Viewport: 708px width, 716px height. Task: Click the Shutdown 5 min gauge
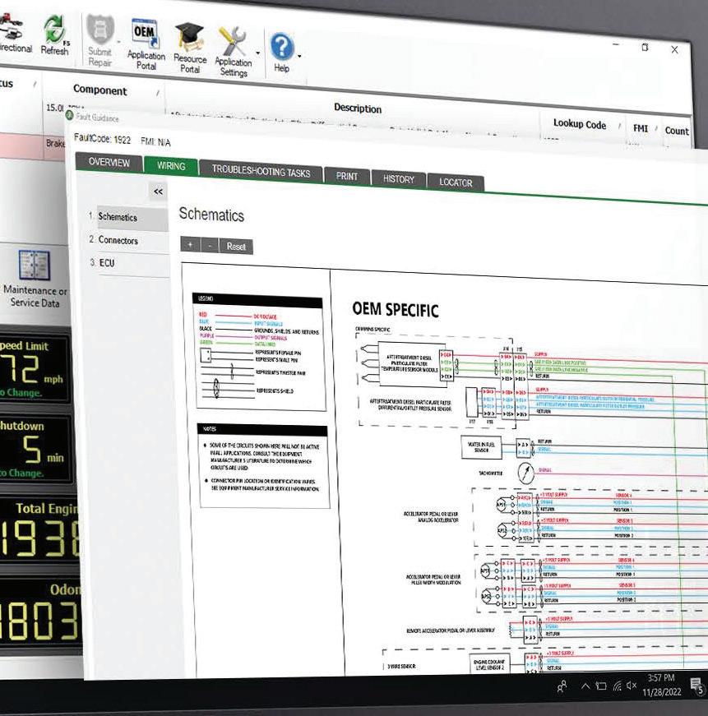[35, 448]
